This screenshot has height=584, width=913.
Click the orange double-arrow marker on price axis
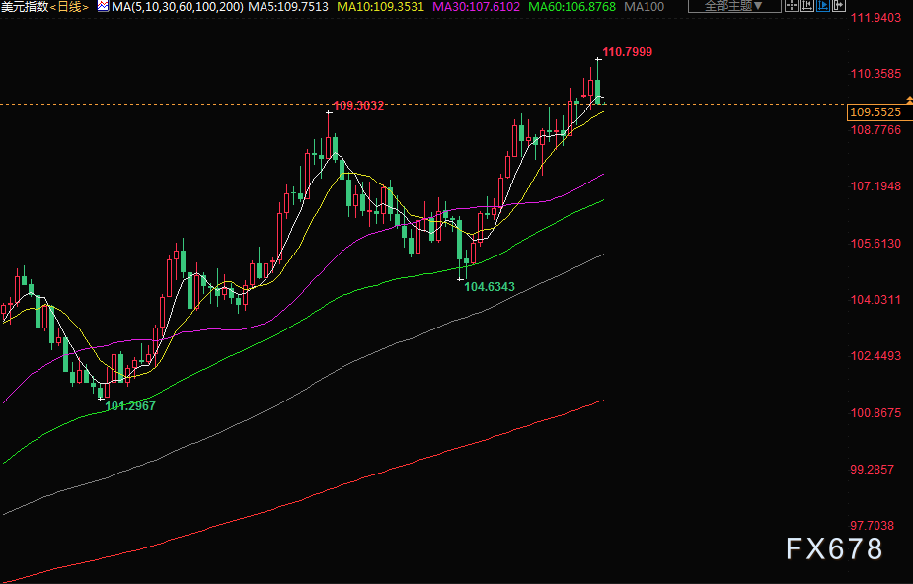[x=907, y=102]
